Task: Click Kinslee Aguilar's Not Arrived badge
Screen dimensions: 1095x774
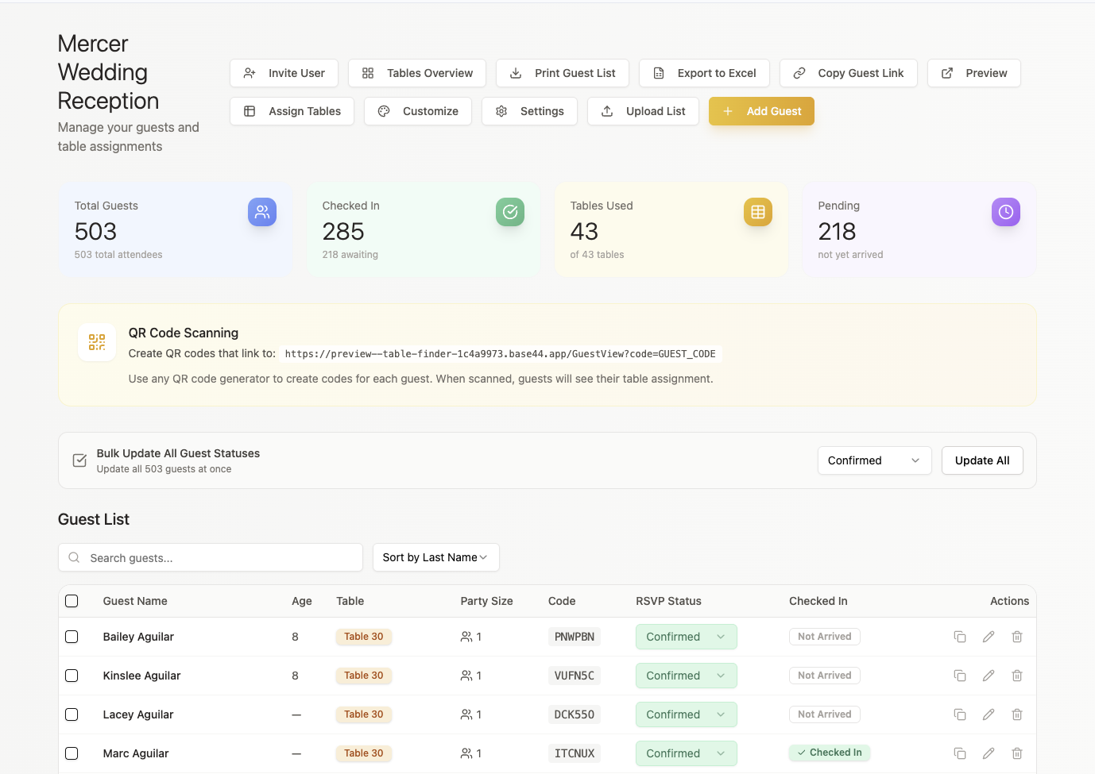Action: click(824, 676)
